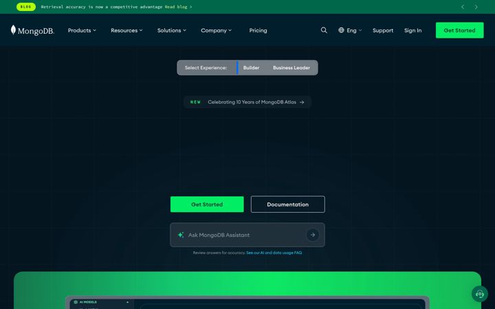
Task: Go to previous announcement banner arrow
Action: click(463, 7)
